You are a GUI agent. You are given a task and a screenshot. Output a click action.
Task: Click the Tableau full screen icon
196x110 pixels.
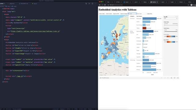point(178,78)
